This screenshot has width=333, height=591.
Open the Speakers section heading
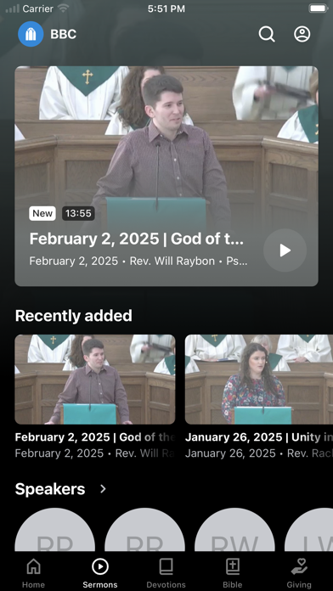(50, 489)
